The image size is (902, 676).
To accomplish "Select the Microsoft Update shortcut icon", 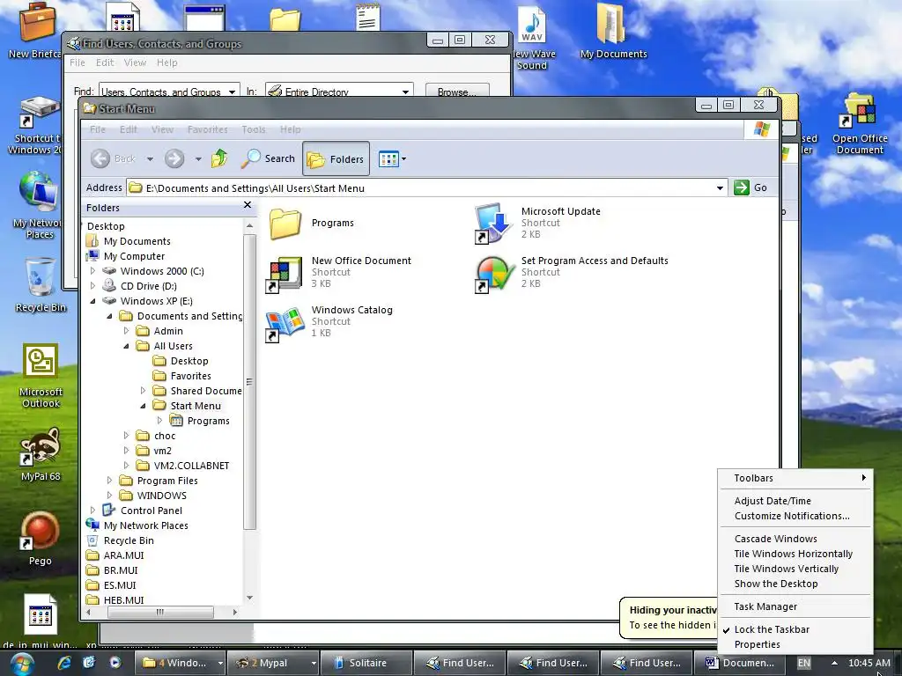I will pyautogui.click(x=493, y=223).
